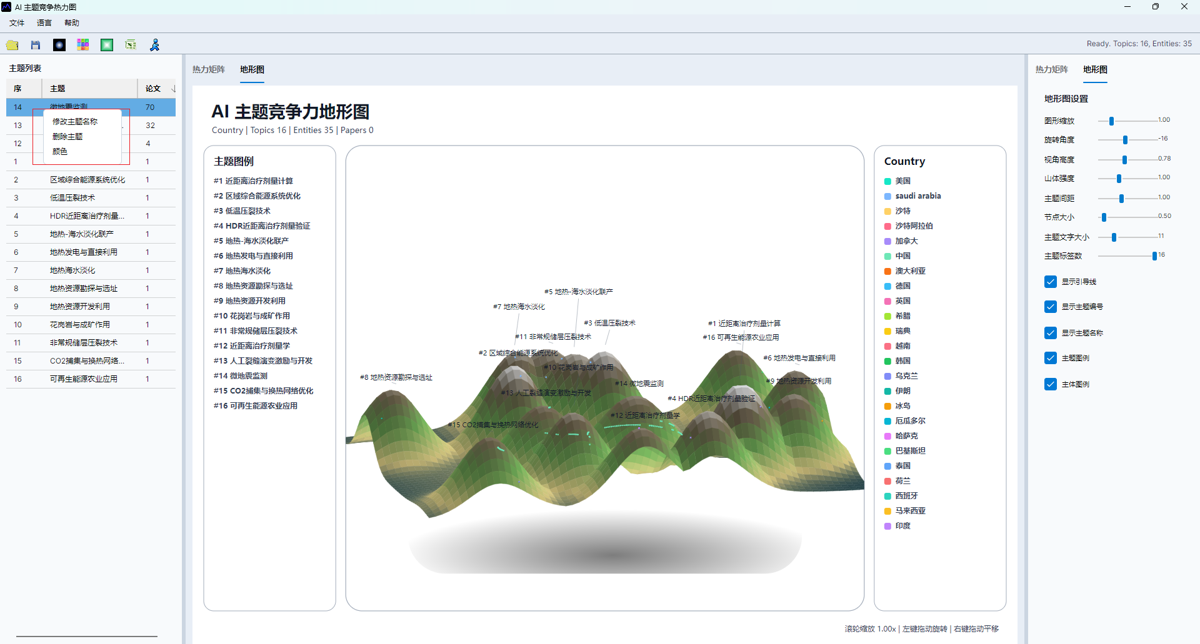Select topic row 10 花岗岩与成矿作用
The image size is (1200, 644).
[x=91, y=325]
